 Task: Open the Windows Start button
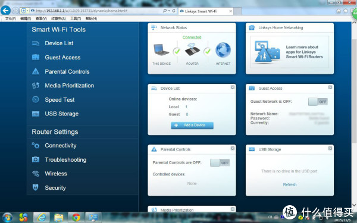[x=7, y=218]
